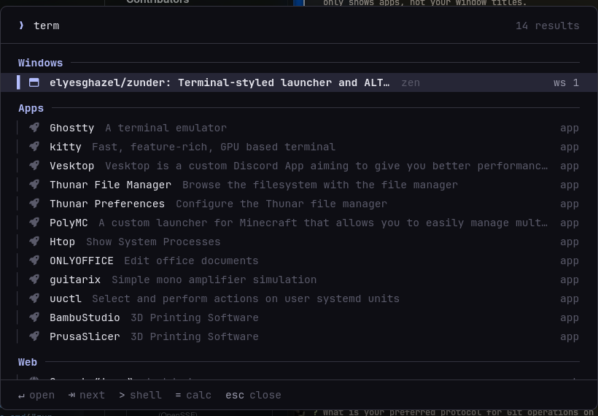Launch PrusaSlicer from app list
The image size is (598, 416).
coord(299,336)
